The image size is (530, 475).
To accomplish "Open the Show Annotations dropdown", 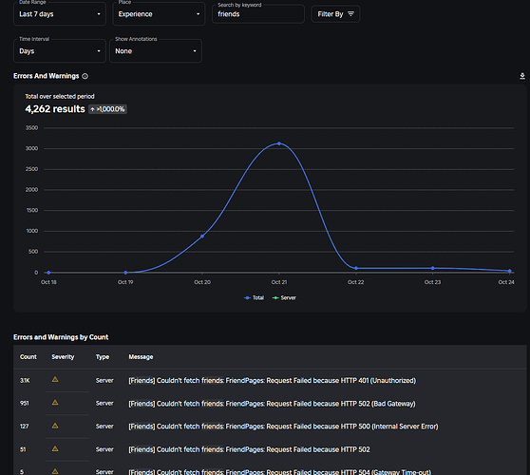I will (x=156, y=51).
